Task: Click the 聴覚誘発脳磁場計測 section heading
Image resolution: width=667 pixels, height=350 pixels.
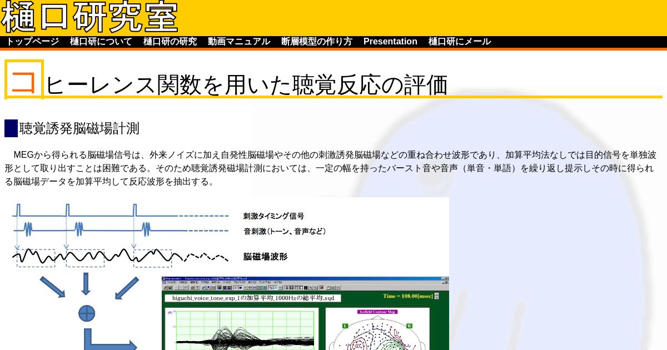Action: [x=79, y=128]
